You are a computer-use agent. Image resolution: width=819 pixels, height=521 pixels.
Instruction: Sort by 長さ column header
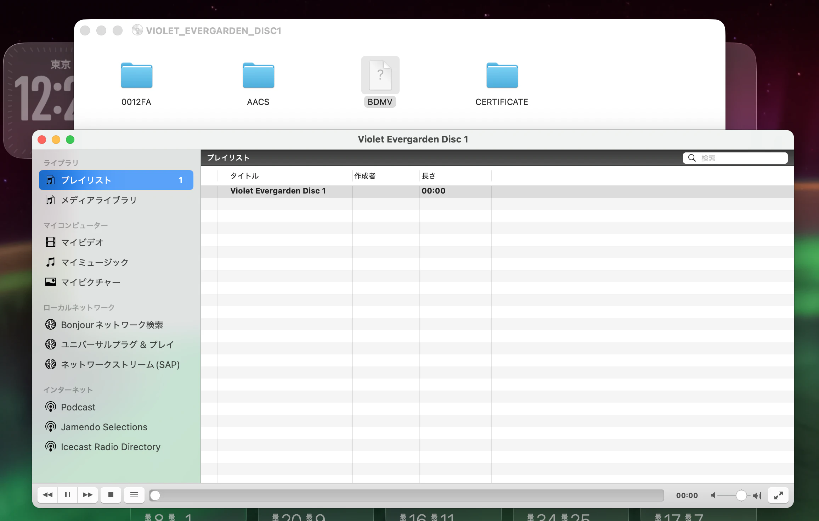tap(456, 176)
